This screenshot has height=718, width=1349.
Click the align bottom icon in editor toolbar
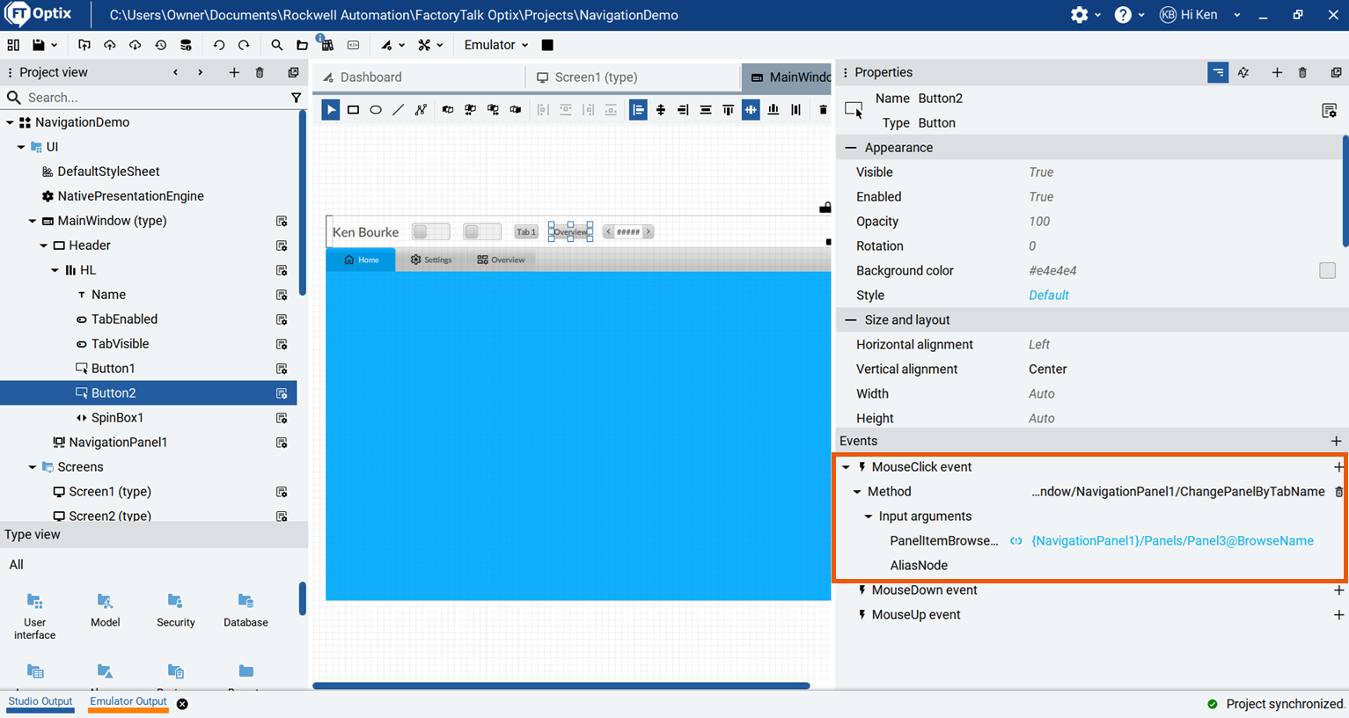click(773, 110)
